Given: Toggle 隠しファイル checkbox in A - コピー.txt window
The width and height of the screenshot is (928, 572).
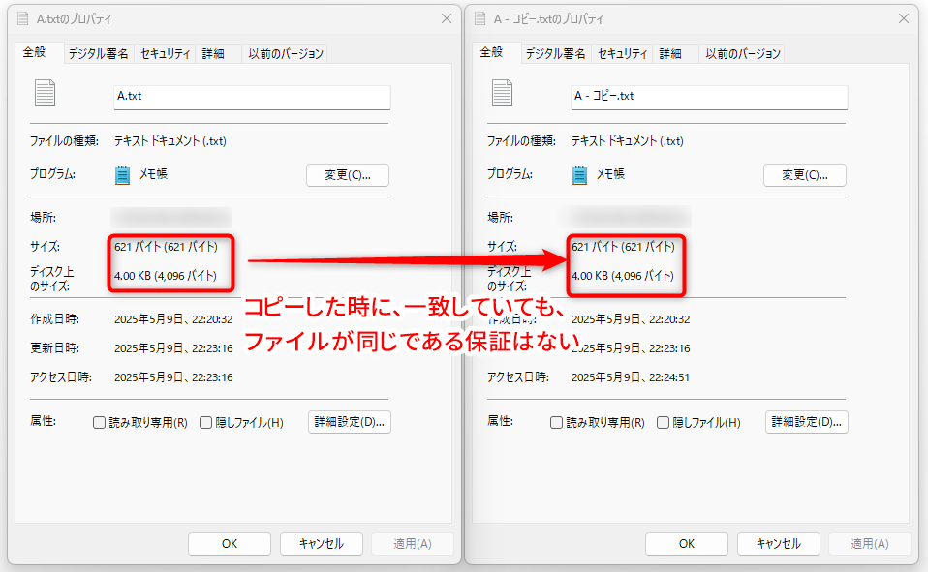Looking at the screenshot, I should (x=663, y=422).
